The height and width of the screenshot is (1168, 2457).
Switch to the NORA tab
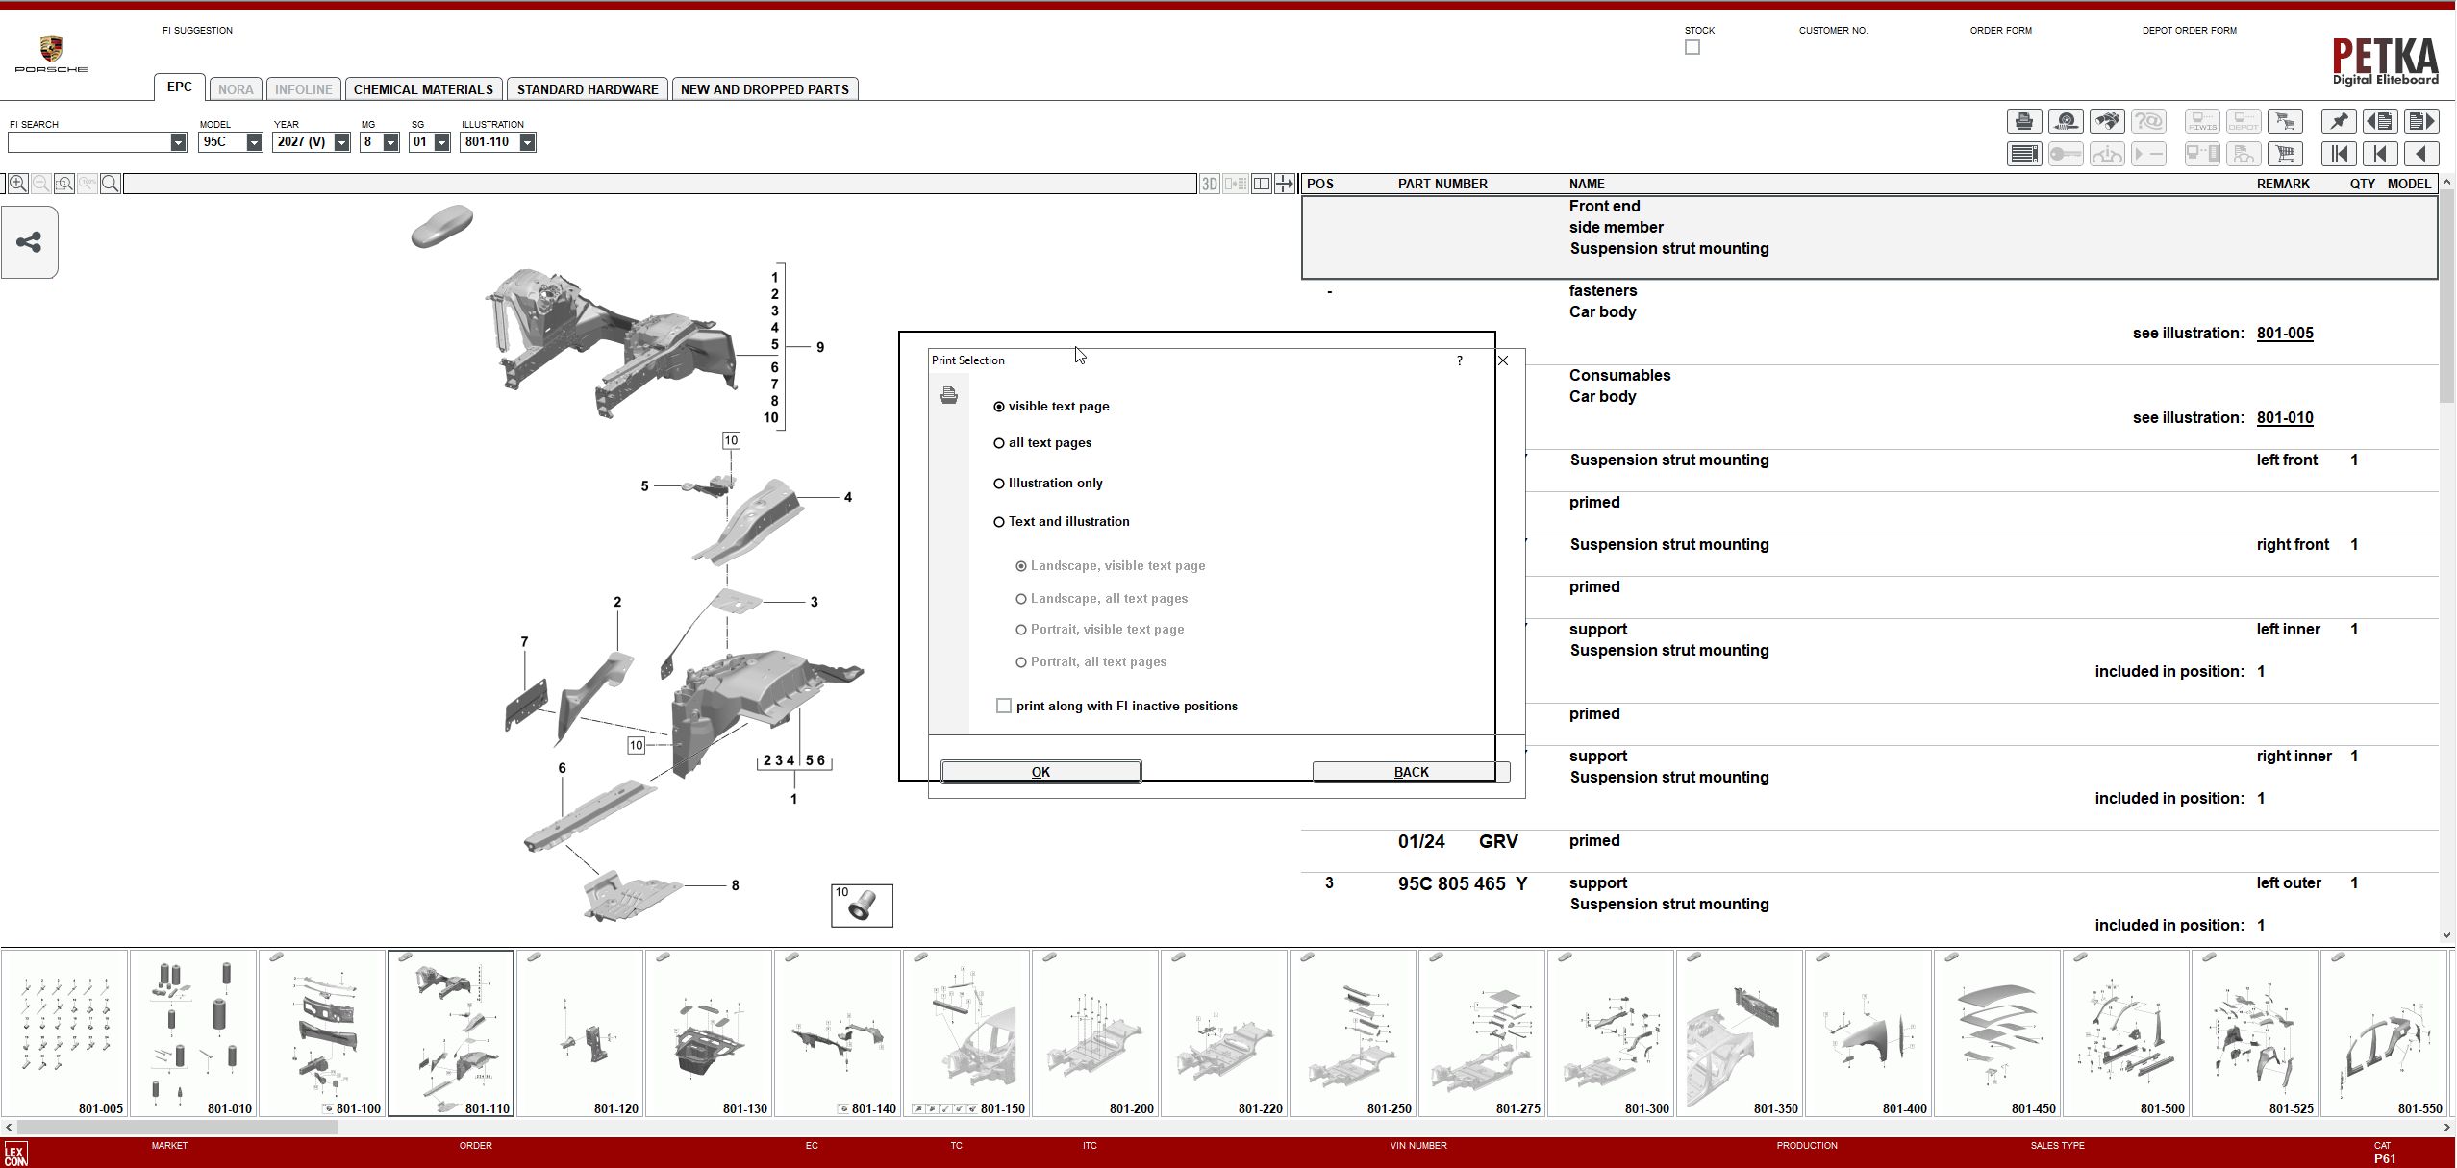click(x=236, y=89)
